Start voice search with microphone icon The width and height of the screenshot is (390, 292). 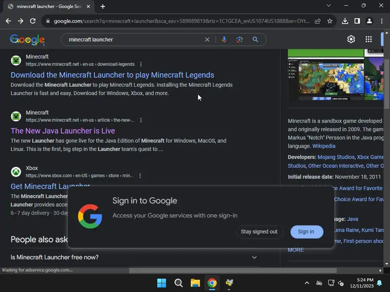coord(224,40)
